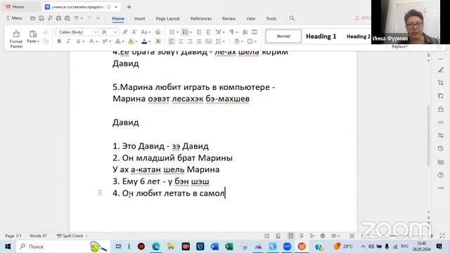Toggle Underline formatting
The height and width of the screenshot is (253, 450).
78,41
